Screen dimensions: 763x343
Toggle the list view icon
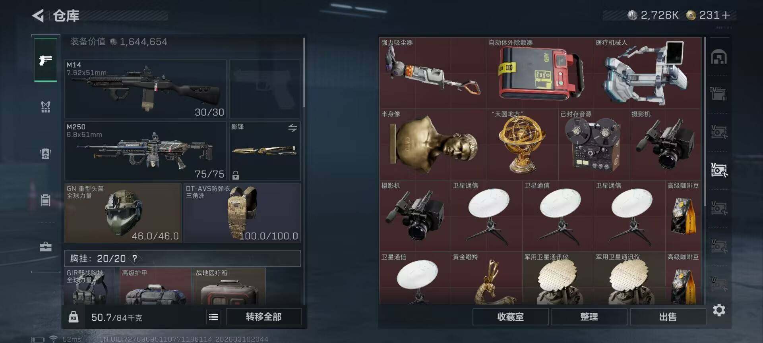tap(214, 317)
